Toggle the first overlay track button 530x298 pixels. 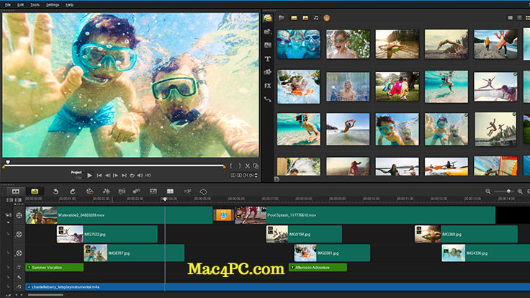pyautogui.click(x=19, y=234)
